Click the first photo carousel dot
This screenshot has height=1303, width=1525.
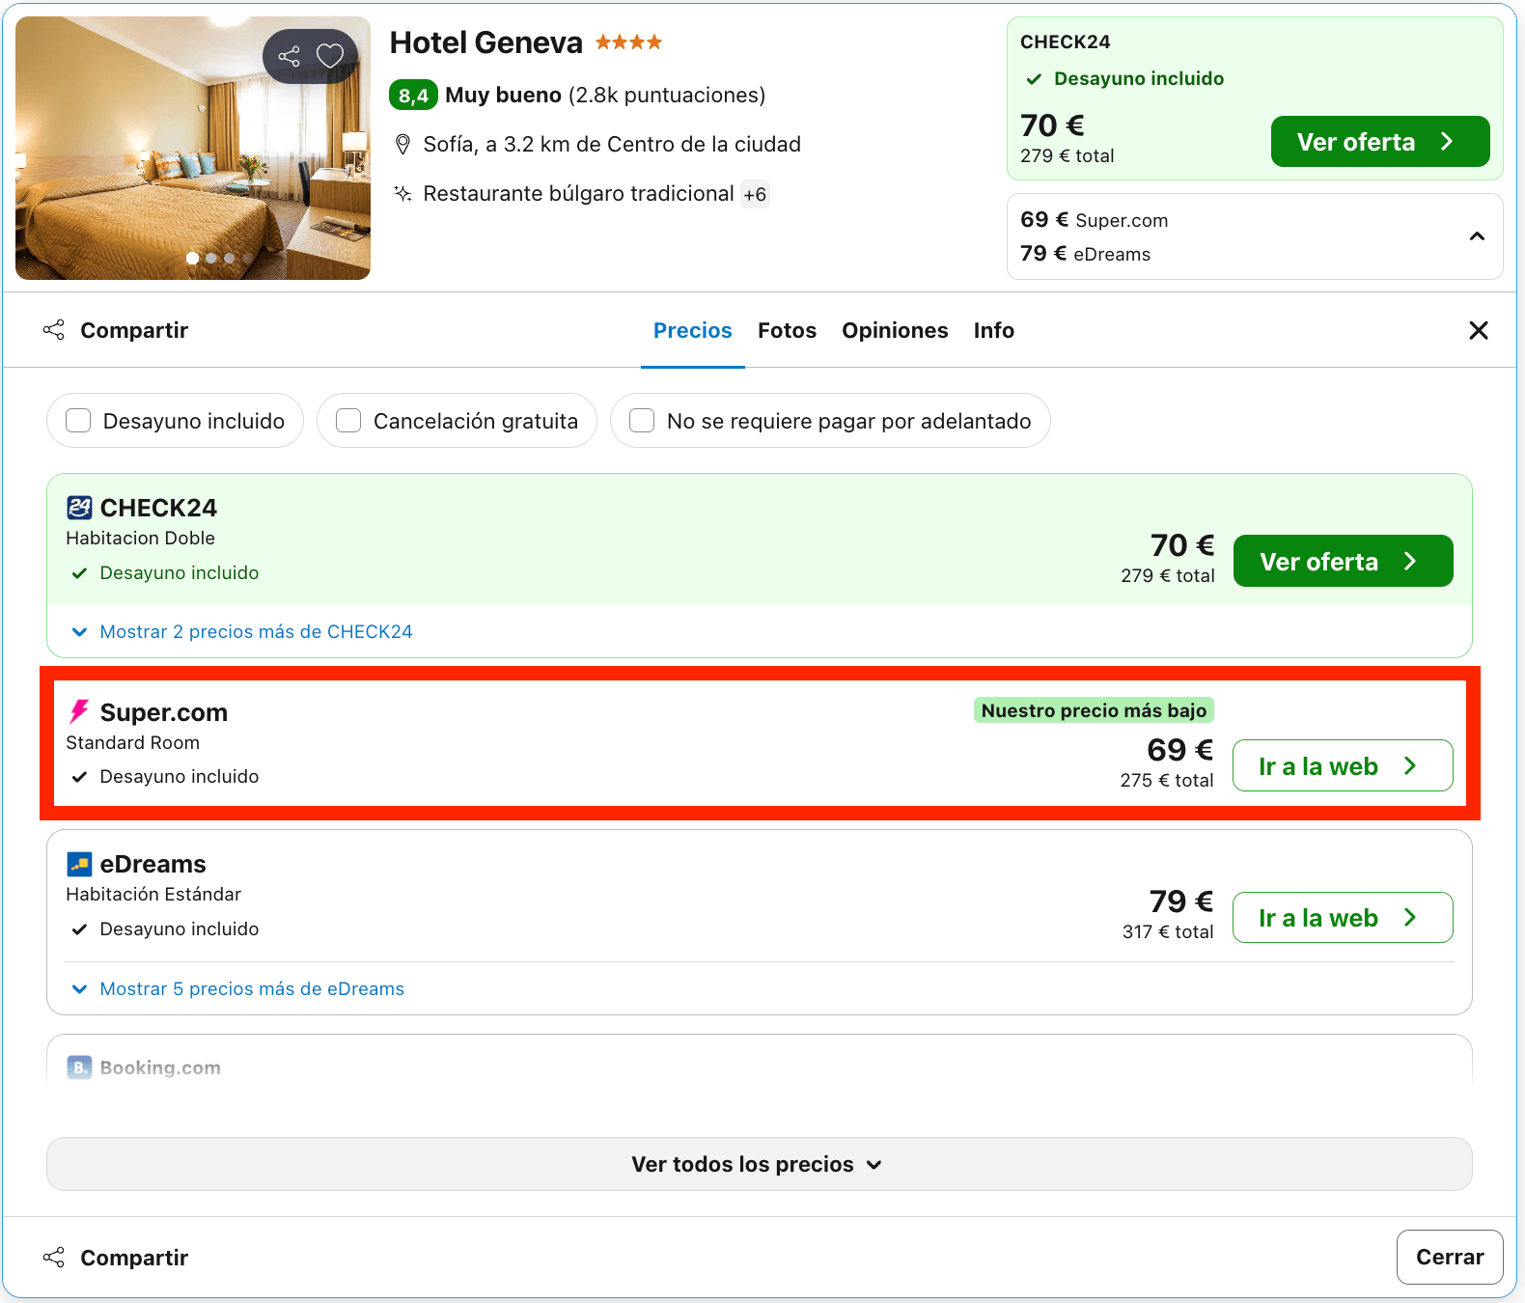pyautogui.click(x=193, y=258)
